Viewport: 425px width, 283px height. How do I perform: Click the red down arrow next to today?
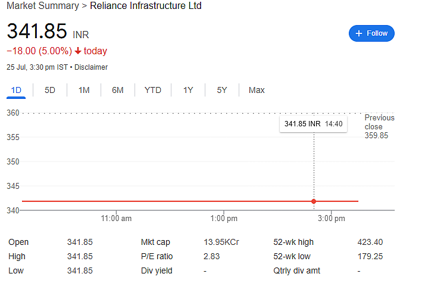(x=78, y=51)
